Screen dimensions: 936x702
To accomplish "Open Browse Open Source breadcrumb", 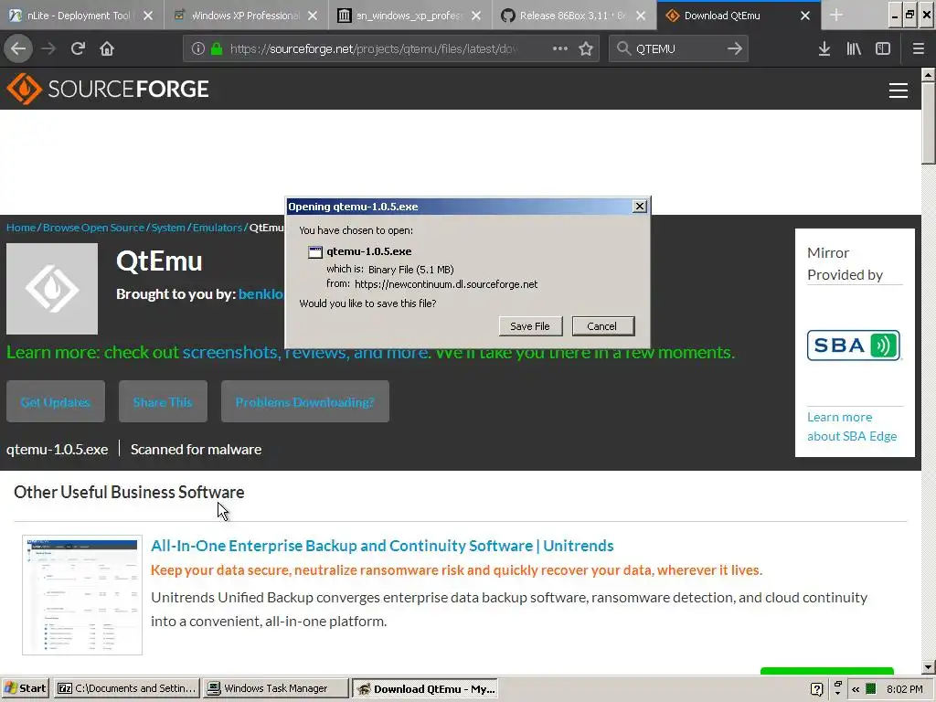I will pos(94,228).
